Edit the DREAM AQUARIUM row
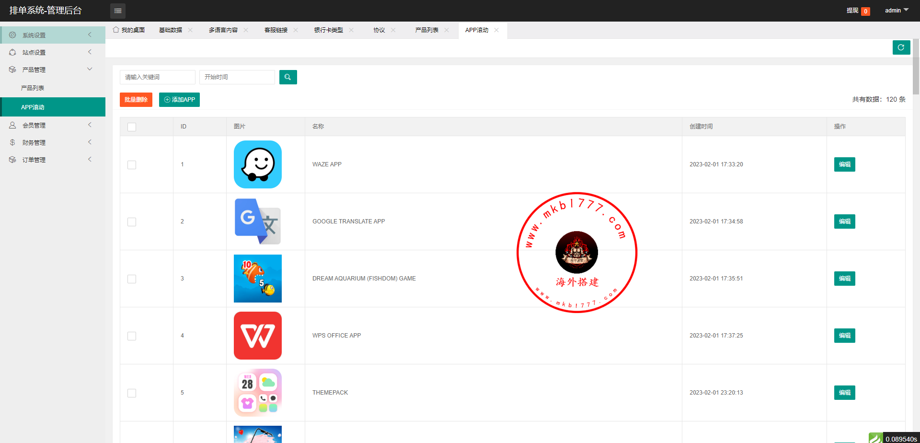This screenshot has height=443, width=920. (x=845, y=279)
